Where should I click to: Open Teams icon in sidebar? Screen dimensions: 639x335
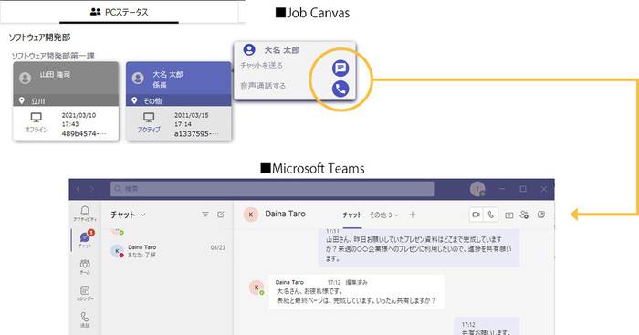[x=85, y=267]
